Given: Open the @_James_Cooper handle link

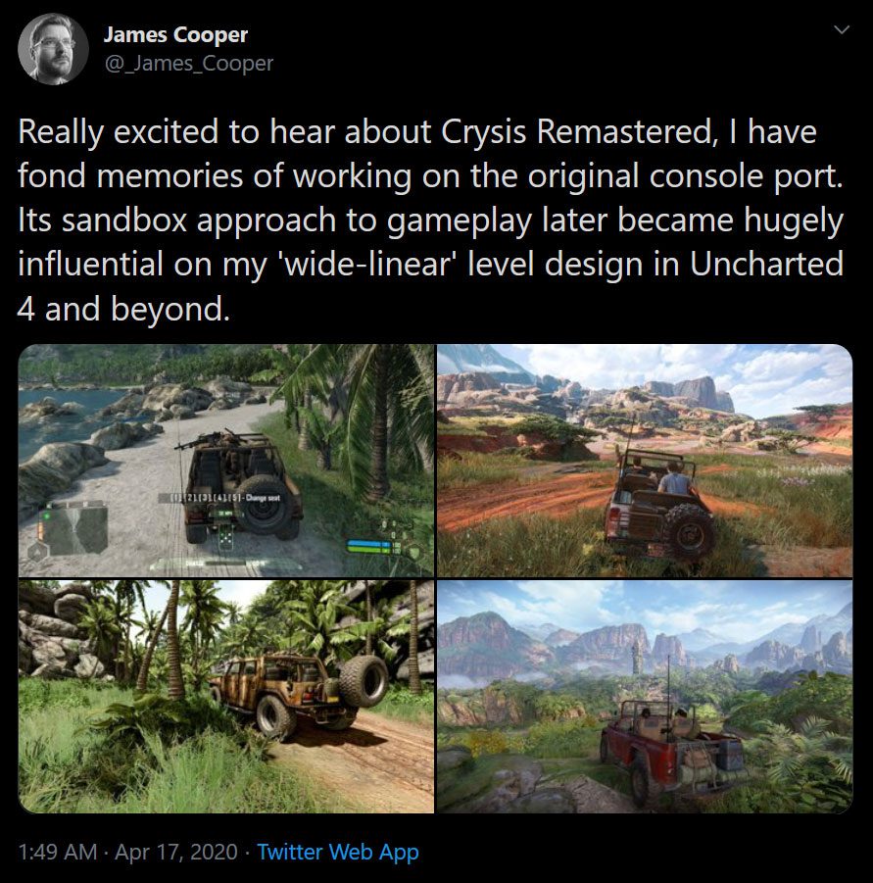Looking at the screenshot, I should [x=188, y=64].
